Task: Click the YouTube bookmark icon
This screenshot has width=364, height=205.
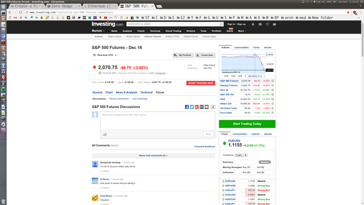Action: (105, 18)
